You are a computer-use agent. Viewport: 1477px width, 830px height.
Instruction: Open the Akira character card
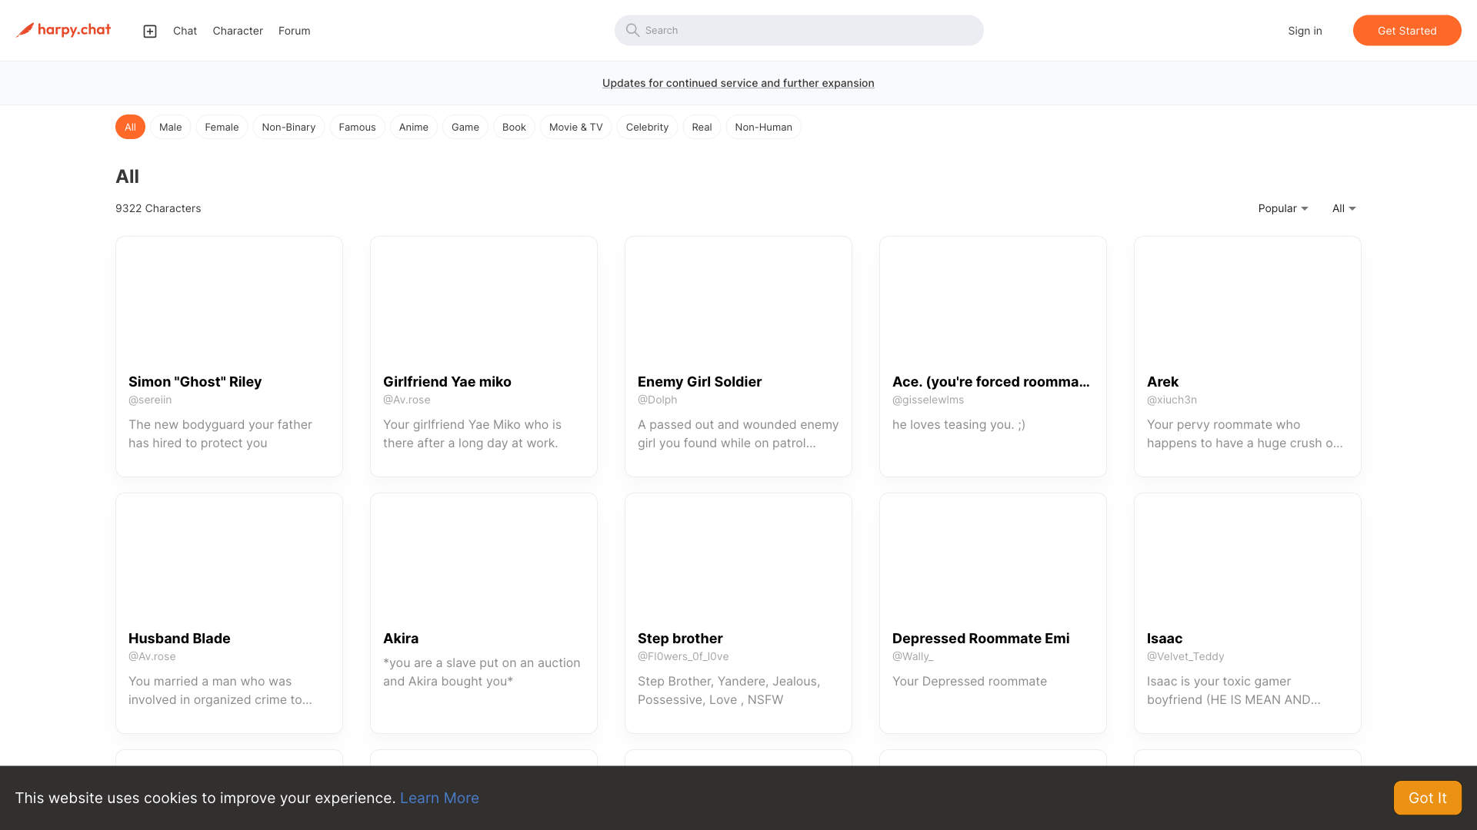tap(484, 613)
